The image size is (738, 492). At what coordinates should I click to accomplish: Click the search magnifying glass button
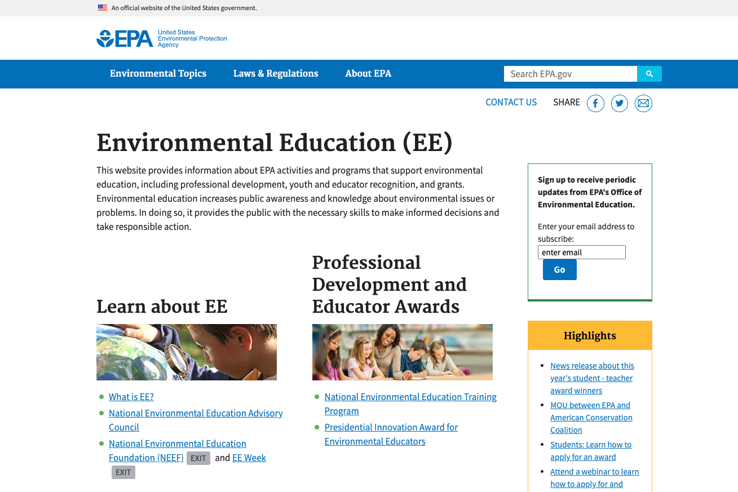(649, 73)
